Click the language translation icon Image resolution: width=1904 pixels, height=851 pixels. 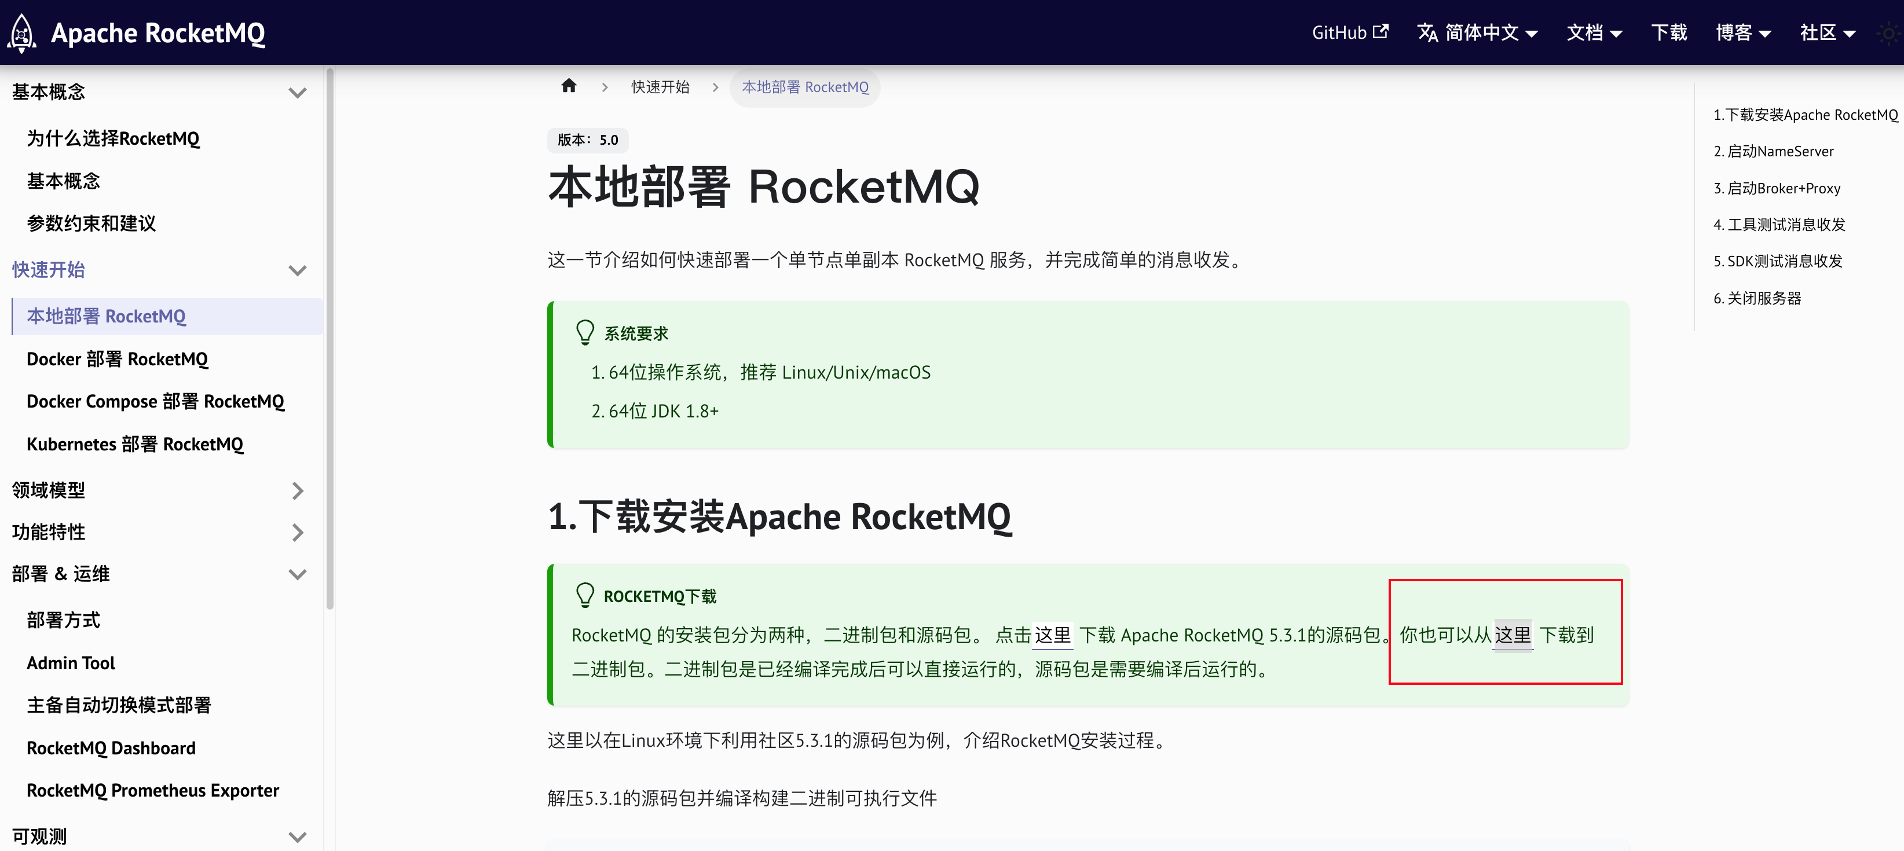pyautogui.click(x=1427, y=32)
